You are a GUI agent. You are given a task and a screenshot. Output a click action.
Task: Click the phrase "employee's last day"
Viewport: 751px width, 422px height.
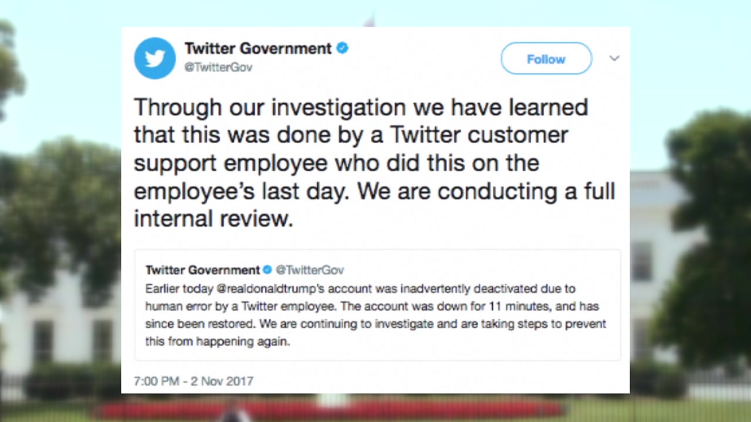(x=242, y=192)
